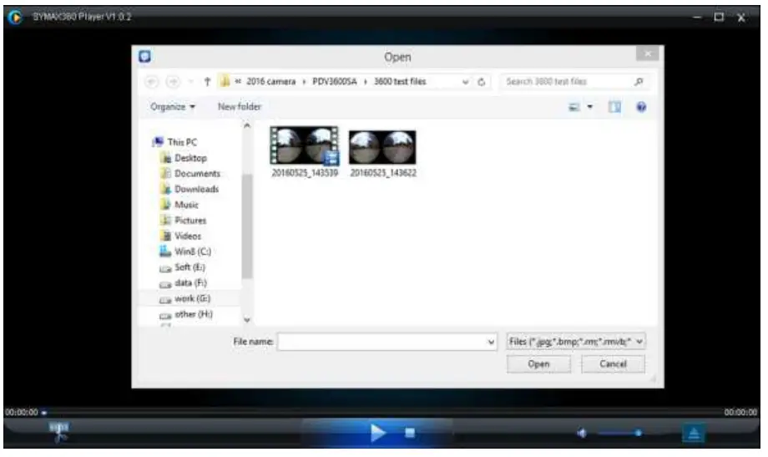Refresh the folder view

coord(482,83)
